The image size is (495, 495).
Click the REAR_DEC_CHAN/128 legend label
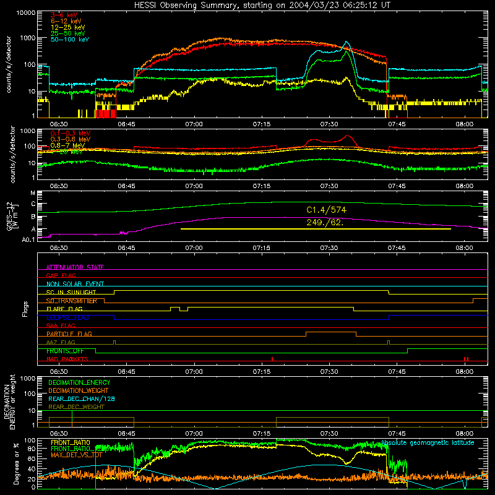click(x=82, y=398)
